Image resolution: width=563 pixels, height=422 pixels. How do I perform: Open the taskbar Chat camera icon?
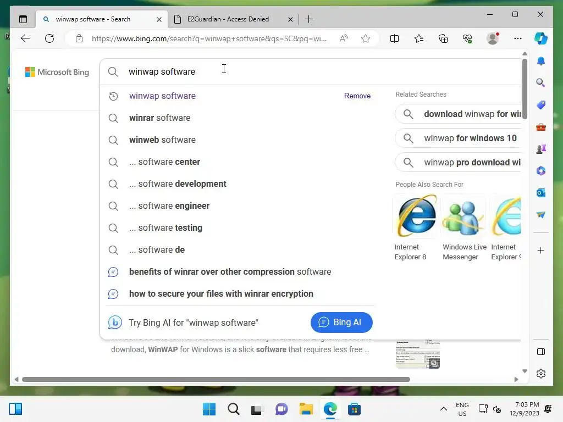(281, 409)
